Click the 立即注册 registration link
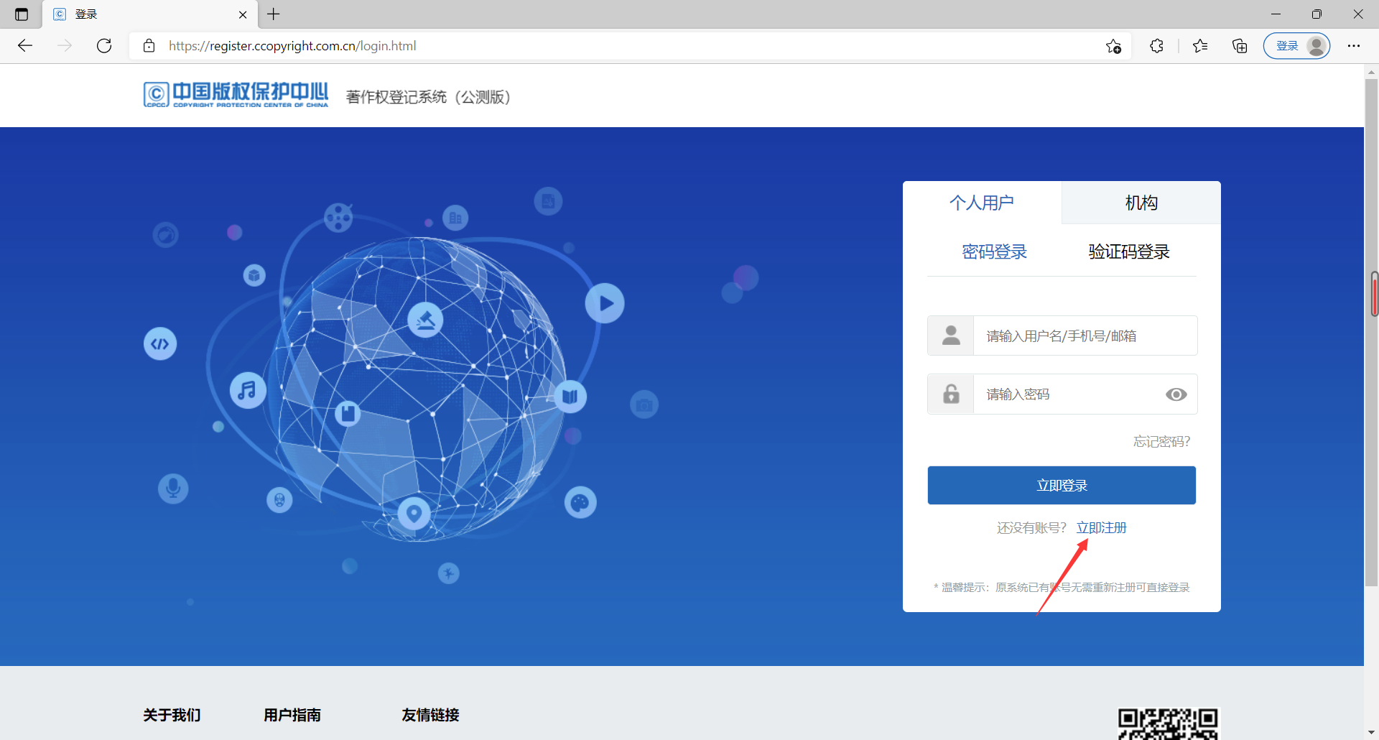 (1102, 527)
